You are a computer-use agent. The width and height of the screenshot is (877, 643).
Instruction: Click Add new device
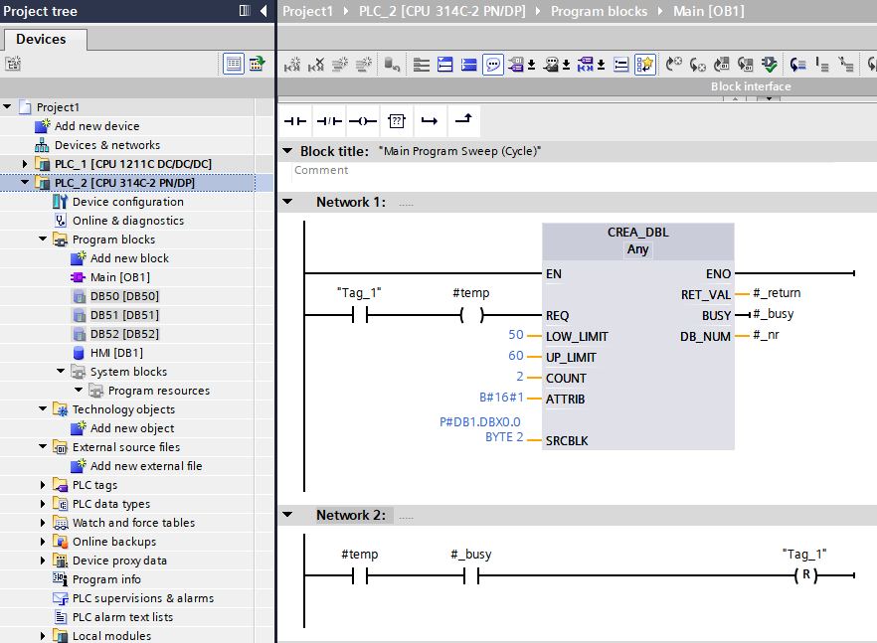[x=96, y=126]
